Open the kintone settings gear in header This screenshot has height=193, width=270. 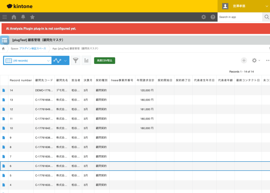point(204,17)
